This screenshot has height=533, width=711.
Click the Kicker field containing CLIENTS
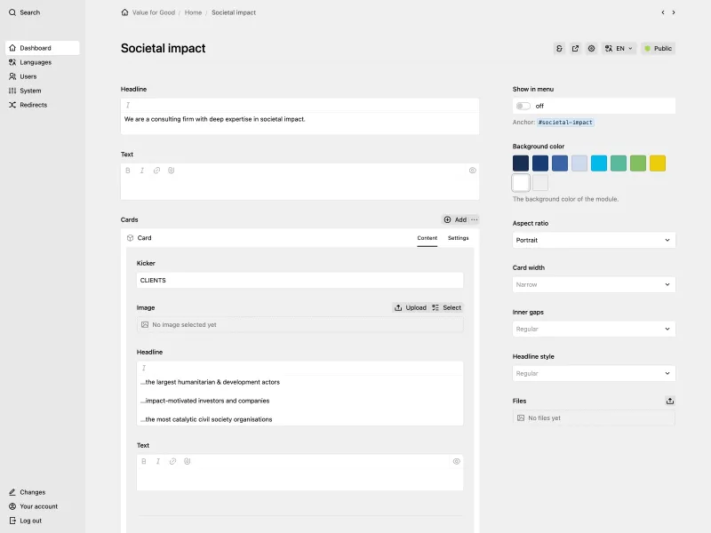[x=300, y=280]
